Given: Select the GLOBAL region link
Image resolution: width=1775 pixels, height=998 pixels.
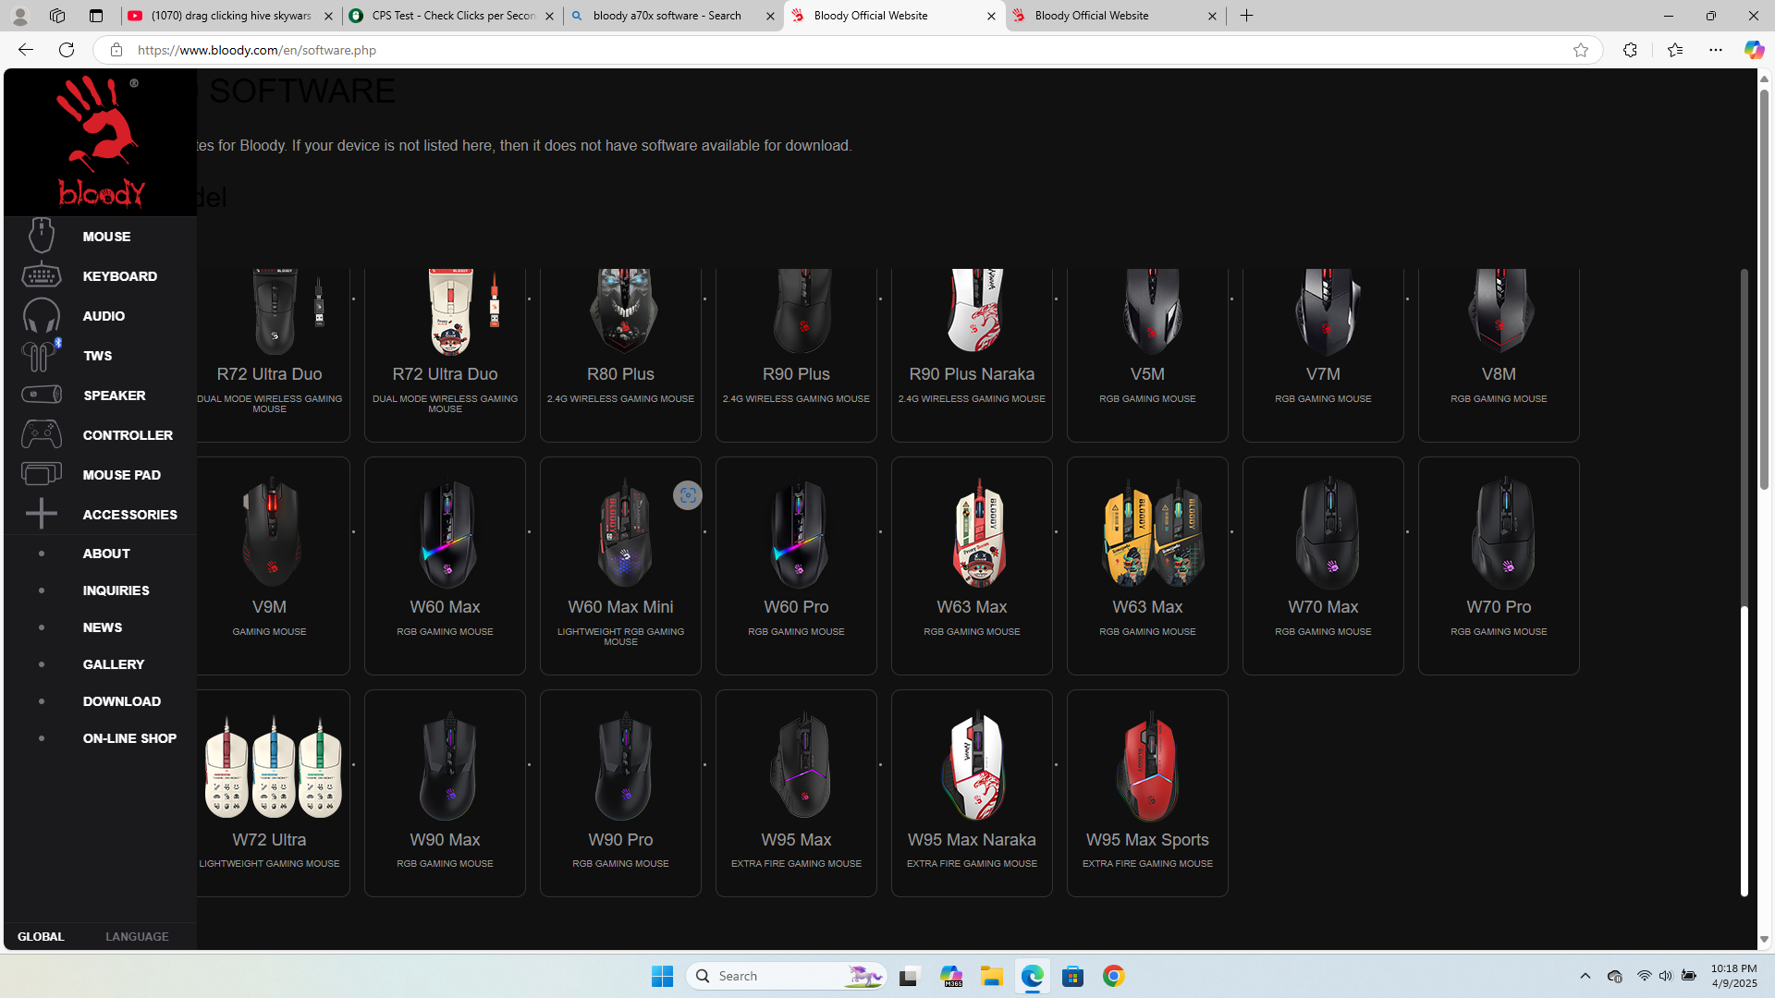Looking at the screenshot, I should tap(41, 936).
